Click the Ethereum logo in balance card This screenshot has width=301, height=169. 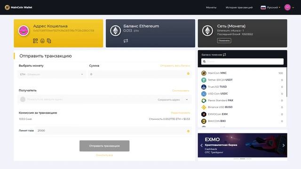pos(115,31)
